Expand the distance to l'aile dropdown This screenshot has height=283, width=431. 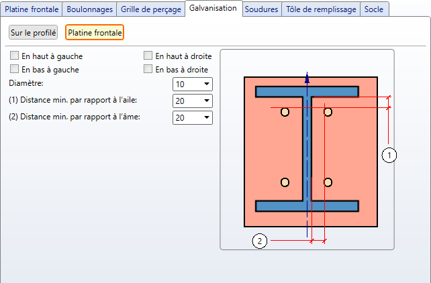(193, 101)
